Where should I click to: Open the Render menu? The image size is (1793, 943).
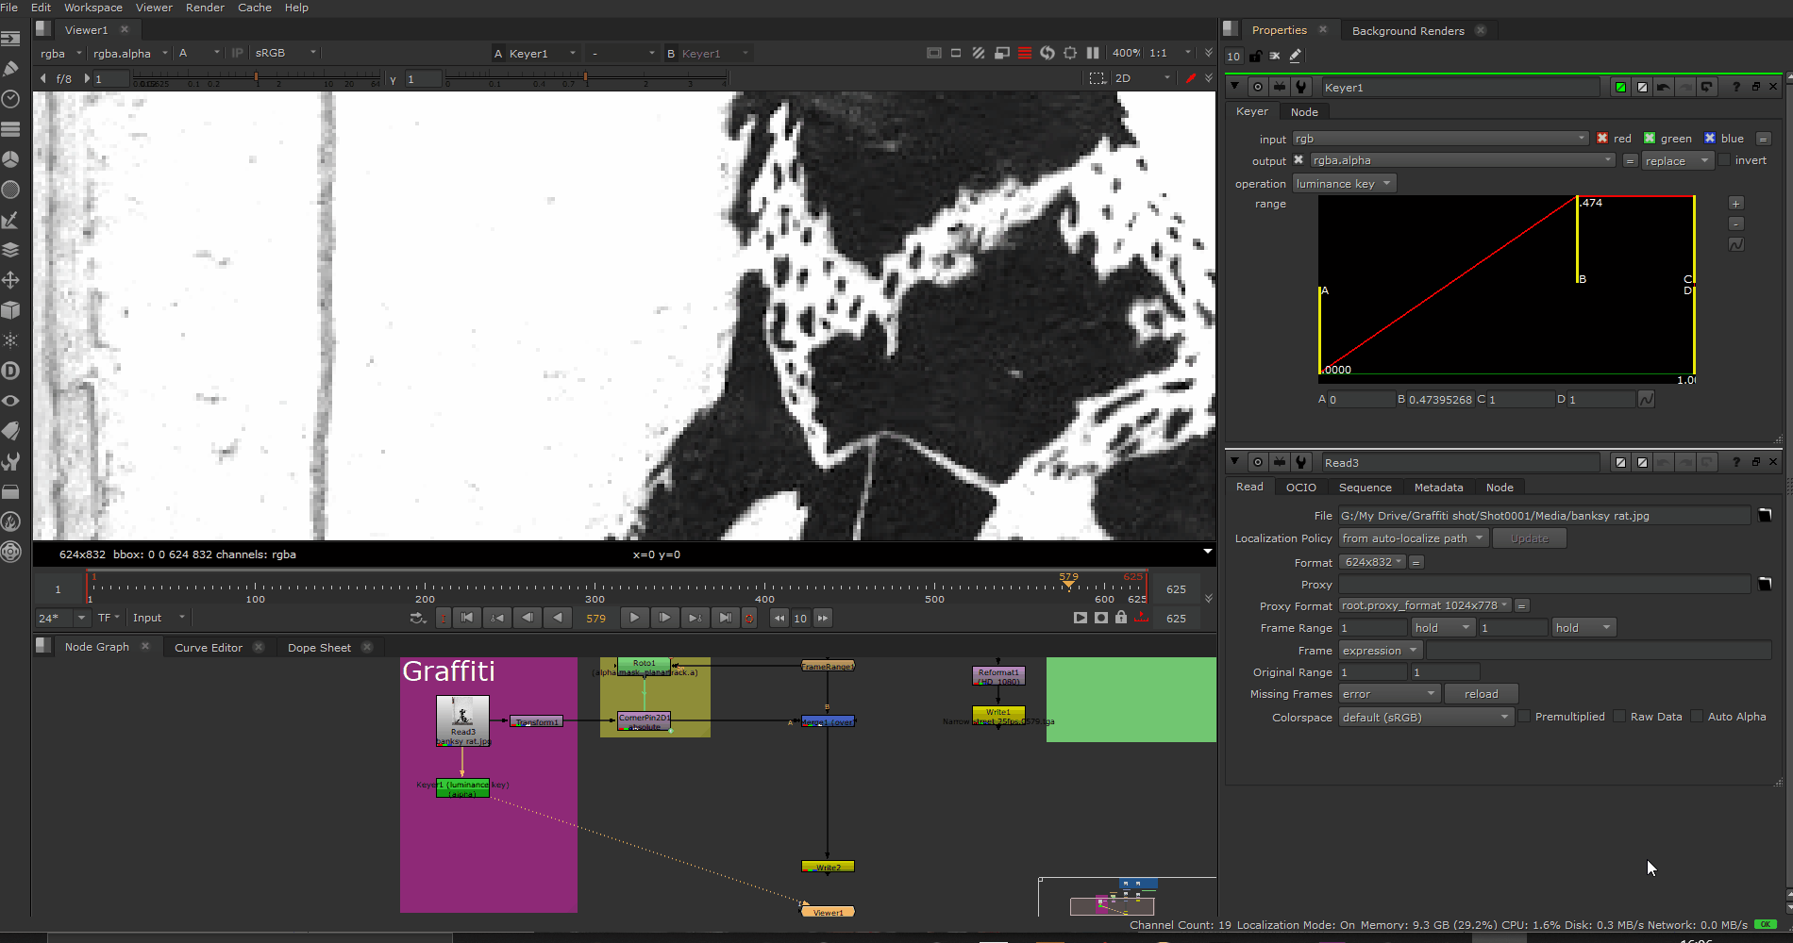(x=205, y=8)
